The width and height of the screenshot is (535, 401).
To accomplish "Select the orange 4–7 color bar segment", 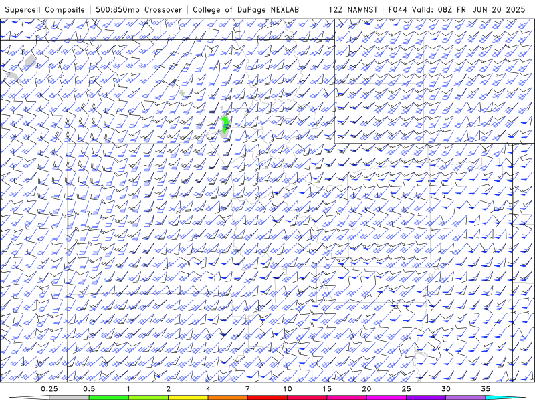I will pos(227,398).
